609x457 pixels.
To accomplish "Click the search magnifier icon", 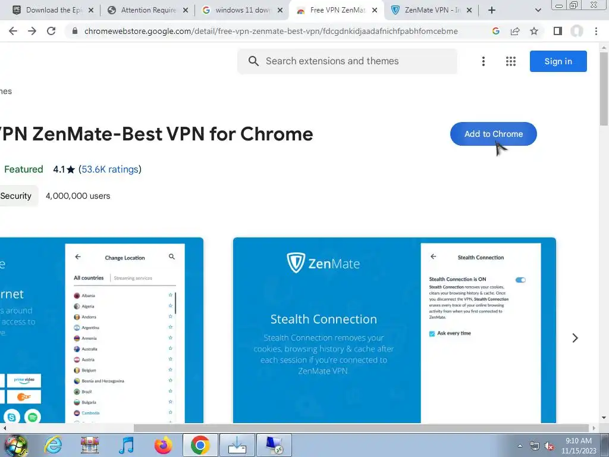I will pyautogui.click(x=253, y=61).
